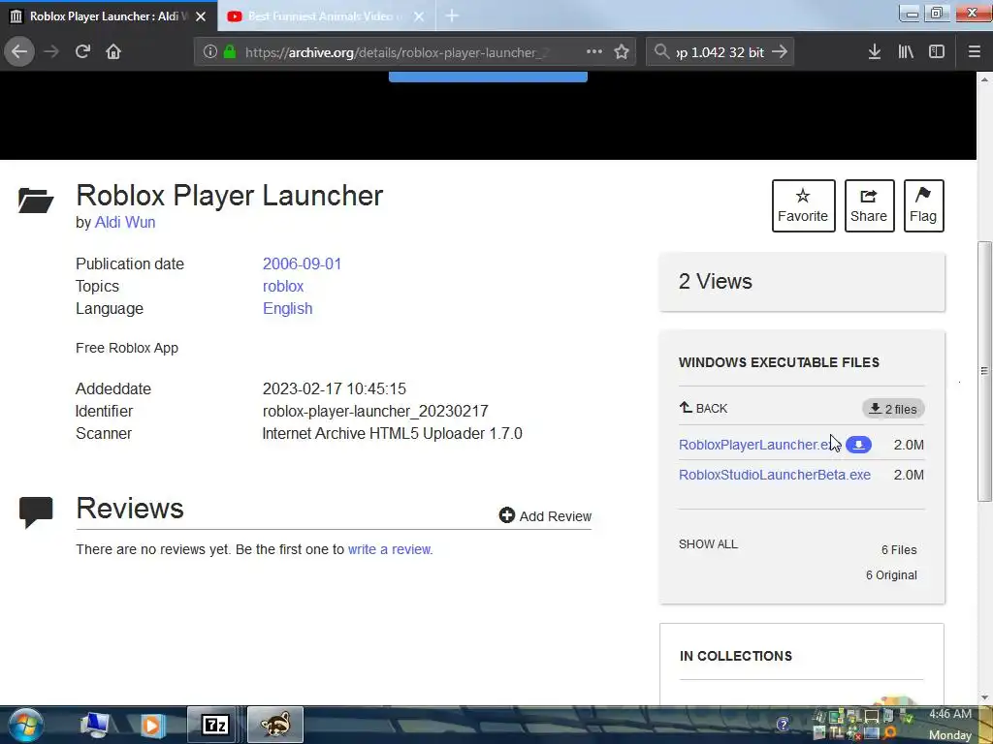Click the green checkmark safely-remove tray icon
The image size is (993, 744).
(907, 718)
